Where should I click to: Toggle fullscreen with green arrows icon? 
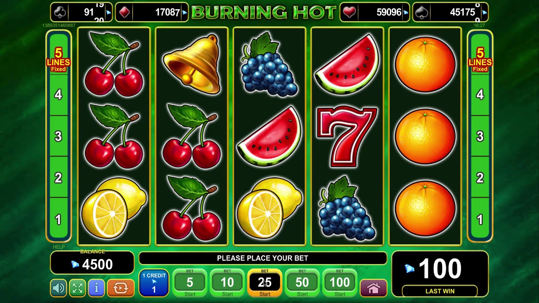pos(77,288)
